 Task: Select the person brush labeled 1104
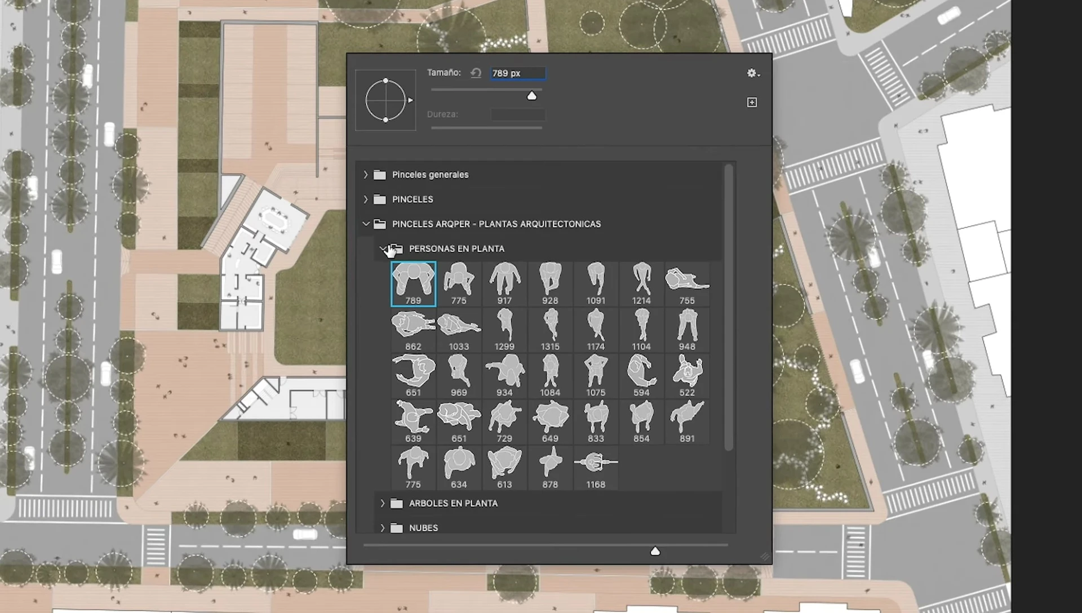coord(641,330)
